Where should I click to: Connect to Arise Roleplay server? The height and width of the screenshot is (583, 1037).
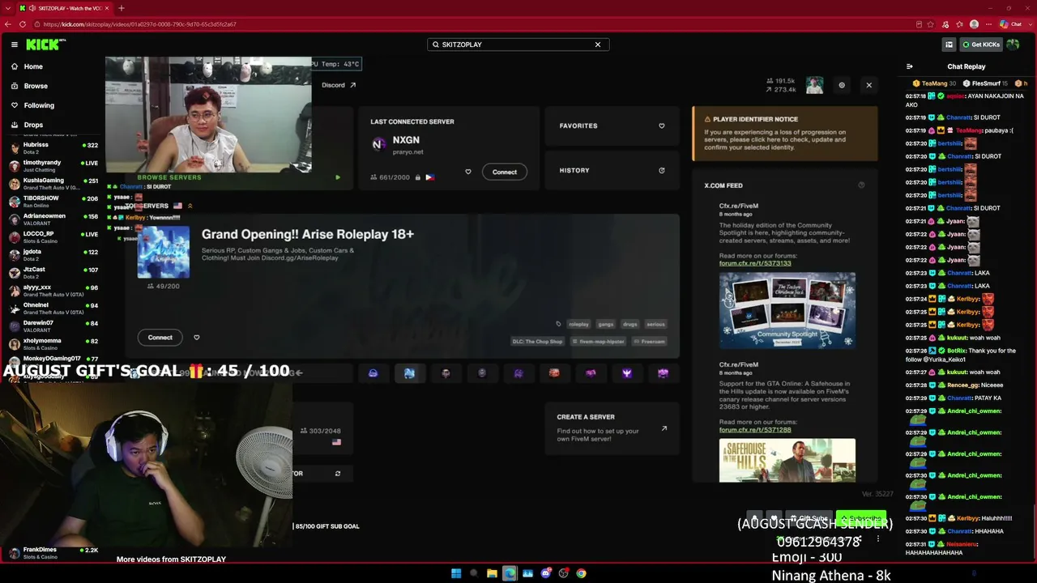coord(160,338)
